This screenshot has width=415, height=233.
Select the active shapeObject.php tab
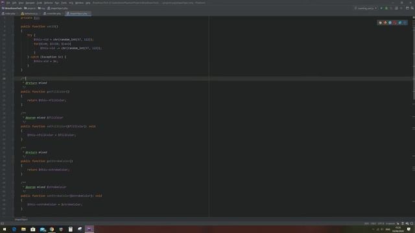click(78, 14)
